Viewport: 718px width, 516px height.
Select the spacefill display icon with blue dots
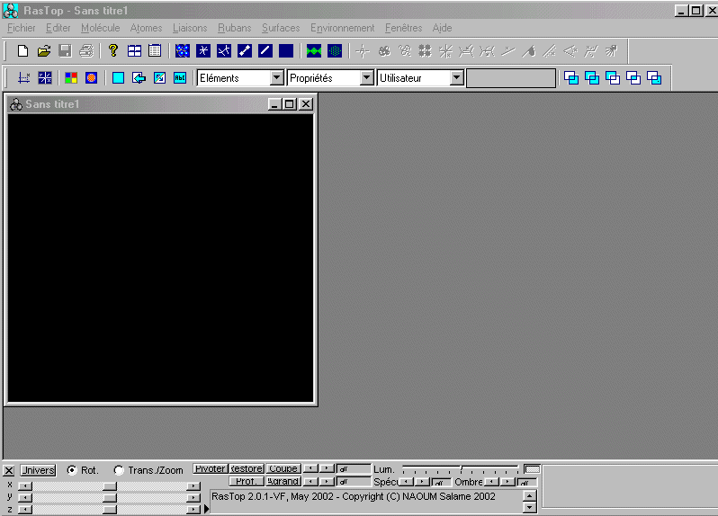coord(183,51)
